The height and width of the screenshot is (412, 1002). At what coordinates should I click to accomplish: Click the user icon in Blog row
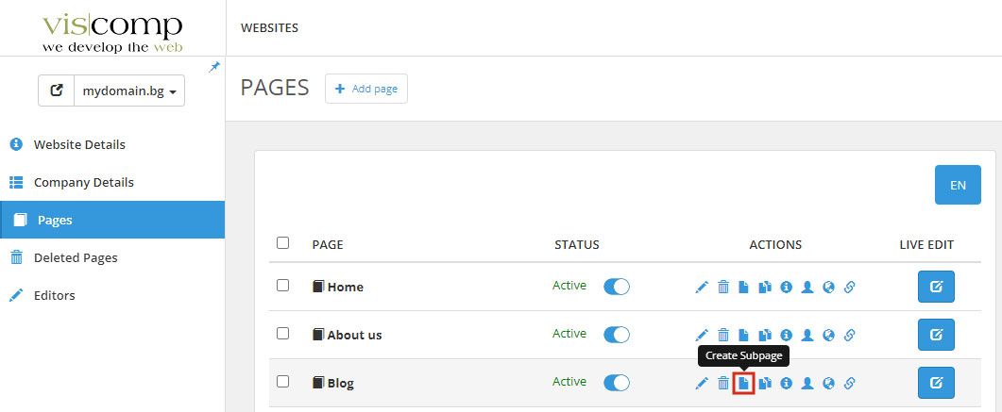(807, 383)
